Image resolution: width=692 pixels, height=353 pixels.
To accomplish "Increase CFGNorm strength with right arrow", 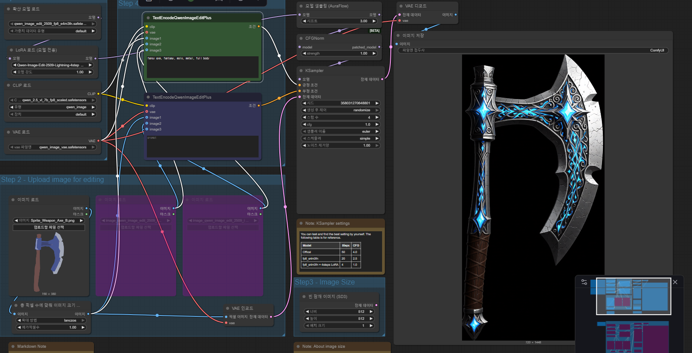I will pos(374,54).
